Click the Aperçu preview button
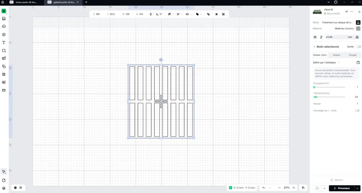The image size is (362, 193). 336,180
